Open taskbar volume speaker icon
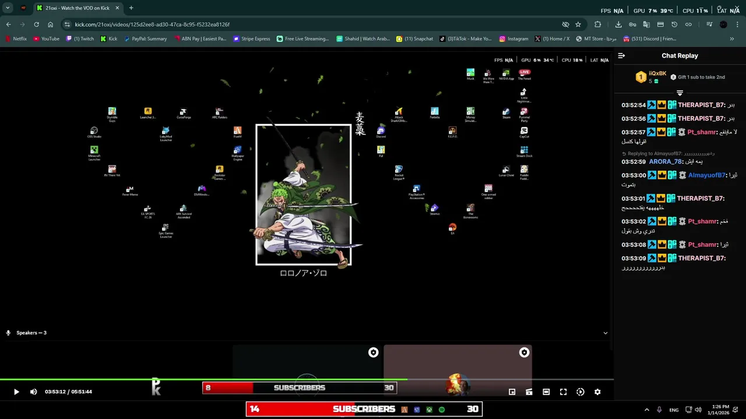 pos(698,410)
